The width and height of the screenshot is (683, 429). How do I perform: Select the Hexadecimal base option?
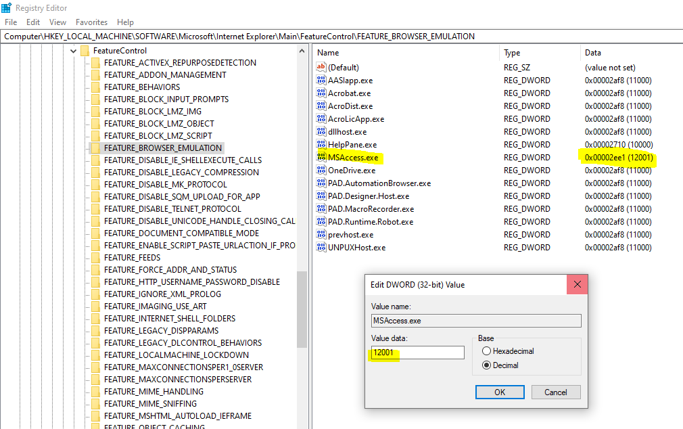[x=486, y=351]
